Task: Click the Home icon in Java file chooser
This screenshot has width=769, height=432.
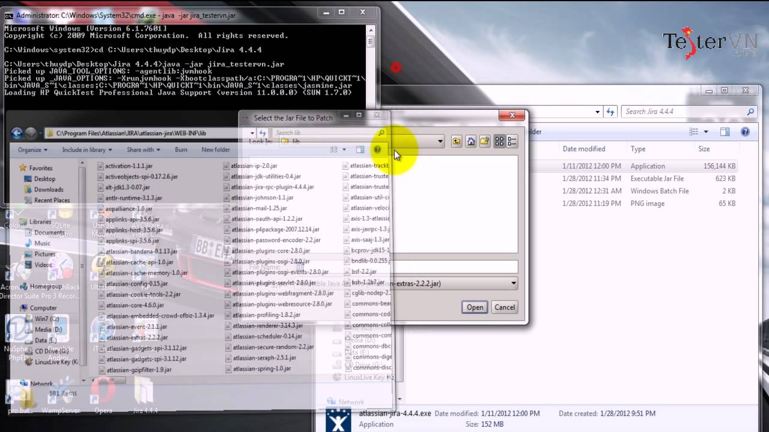Action: [x=471, y=142]
